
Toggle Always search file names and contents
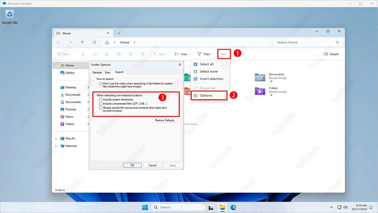coord(101,108)
